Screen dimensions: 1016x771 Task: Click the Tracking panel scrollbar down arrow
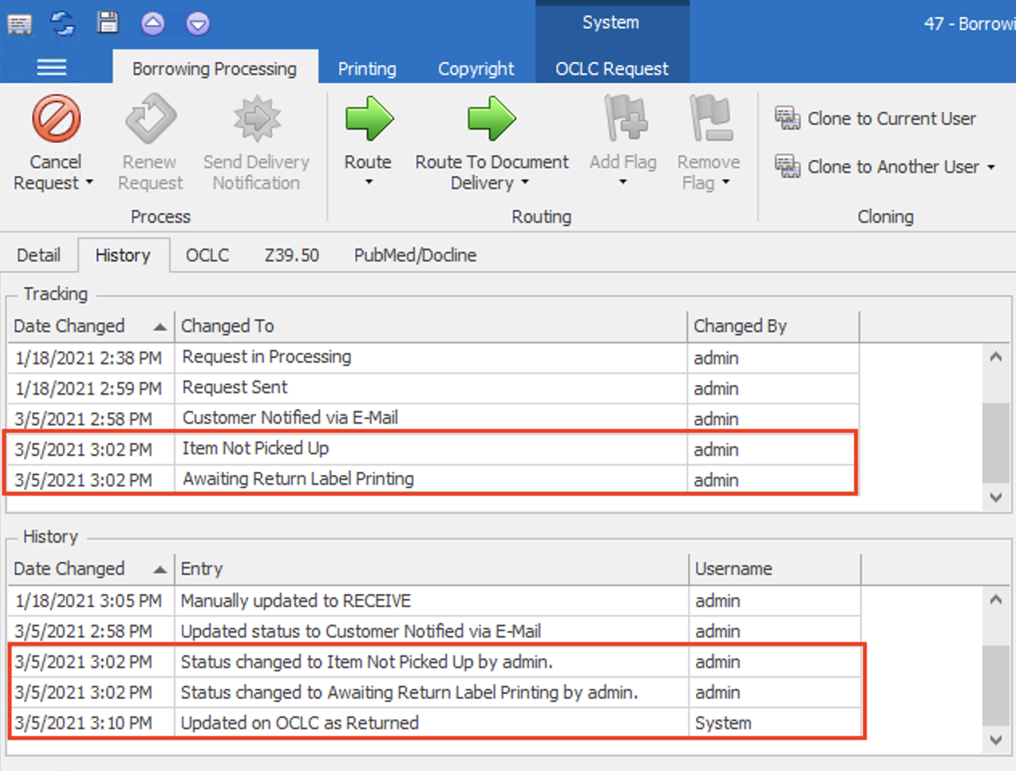(x=996, y=497)
